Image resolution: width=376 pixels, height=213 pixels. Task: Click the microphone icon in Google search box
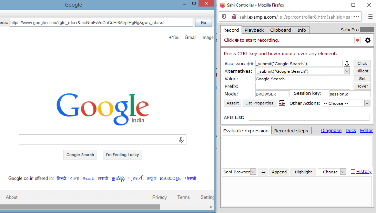[x=181, y=140]
